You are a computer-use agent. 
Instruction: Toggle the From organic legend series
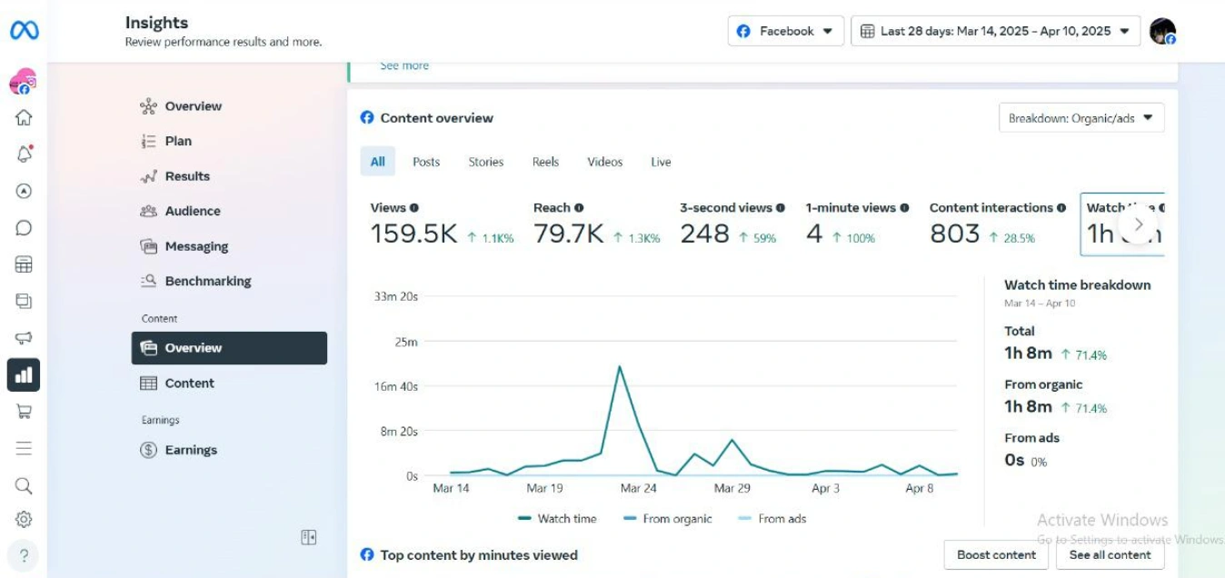(x=668, y=519)
